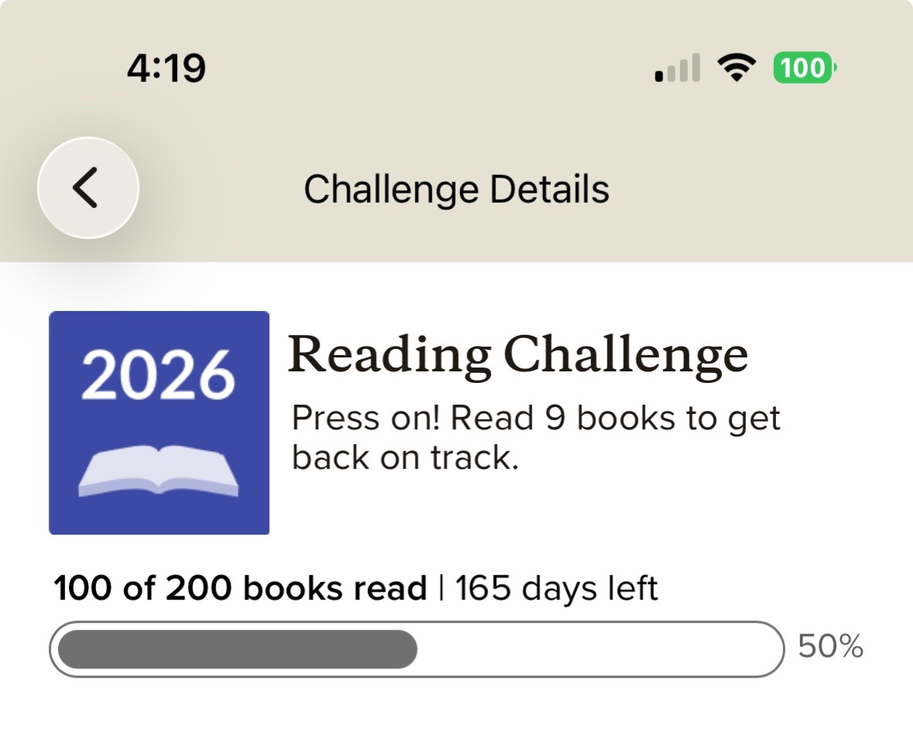Select the Reading Challenge heading
Screen dimensions: 913x735
(518, 355)
